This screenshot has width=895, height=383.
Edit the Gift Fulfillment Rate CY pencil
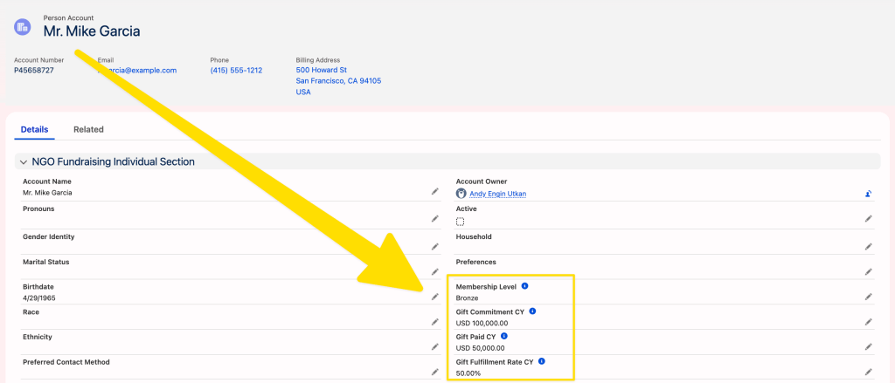pos(868,372)
